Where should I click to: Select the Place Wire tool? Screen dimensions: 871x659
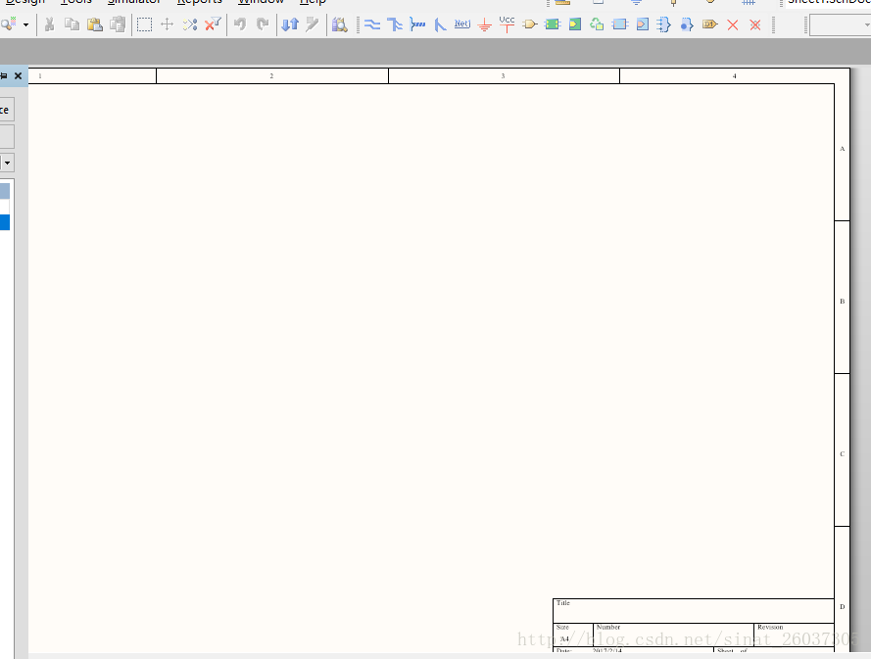tap(372, 24)
